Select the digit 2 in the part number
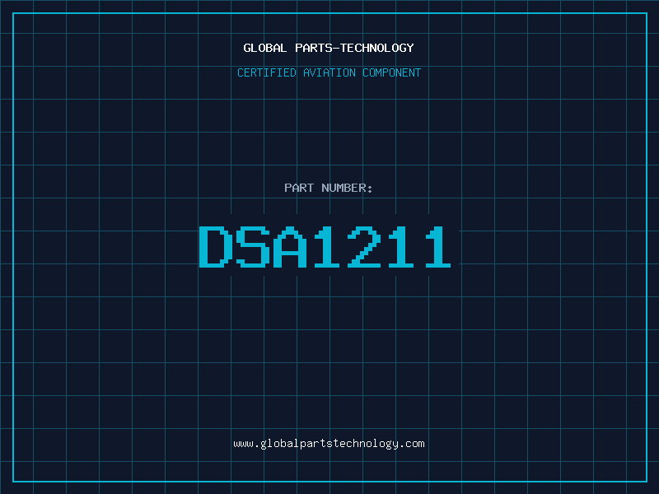 [x=364, y=246]
